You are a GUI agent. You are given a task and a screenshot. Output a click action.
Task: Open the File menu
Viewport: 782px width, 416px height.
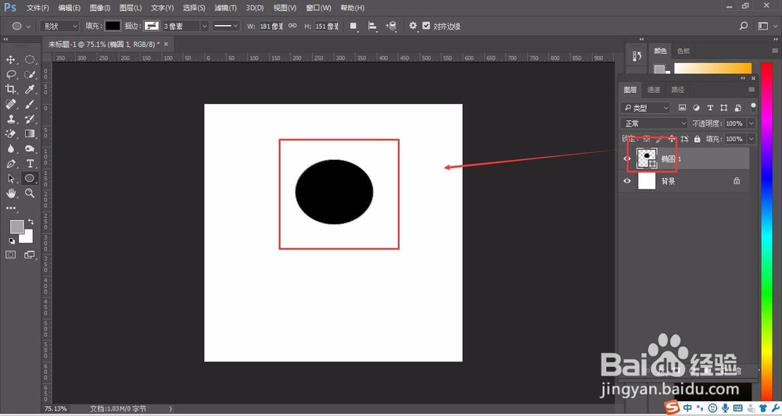(38, 8)
